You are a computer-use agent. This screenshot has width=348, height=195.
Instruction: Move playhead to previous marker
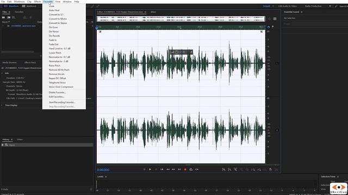tap(162, 170)
